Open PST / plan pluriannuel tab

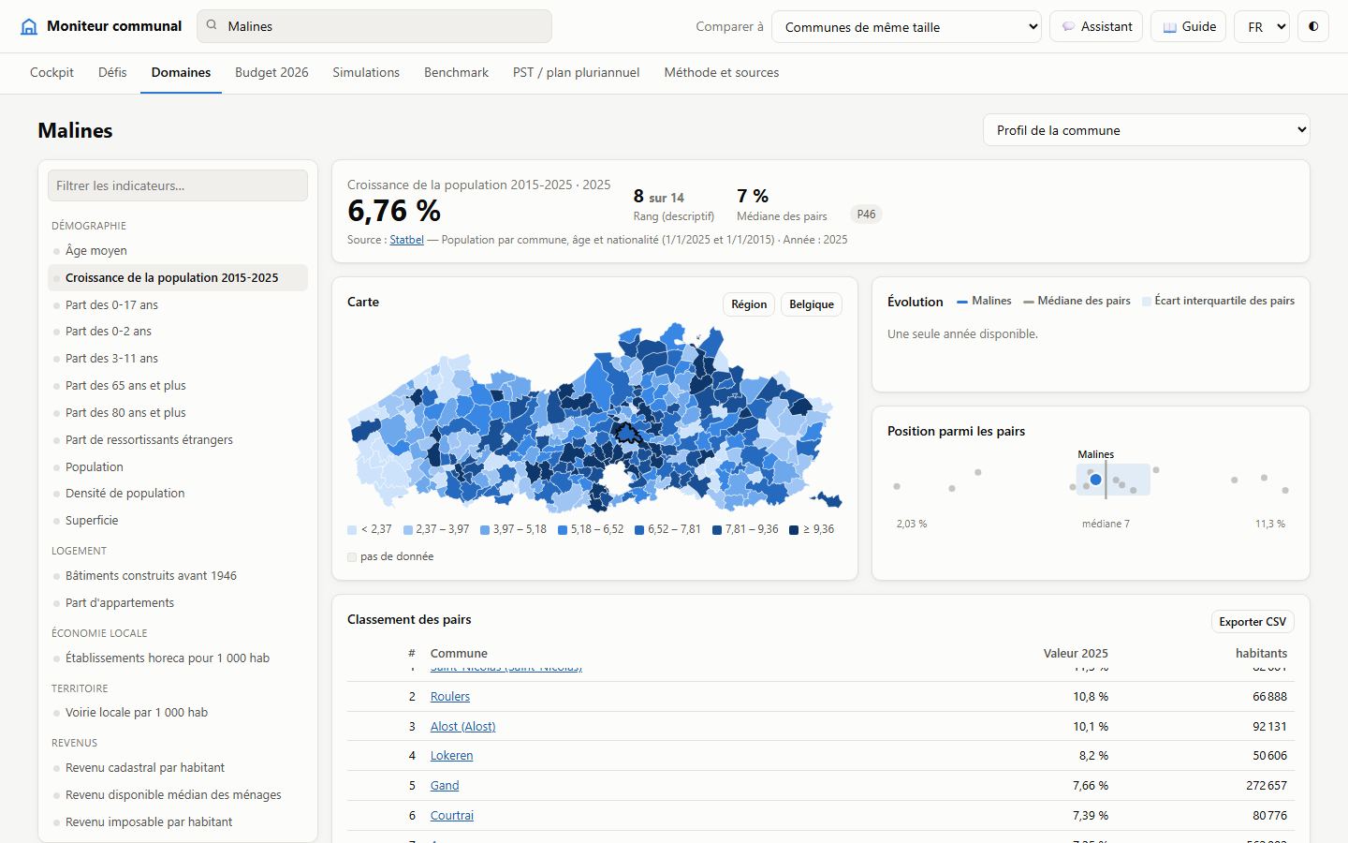pos(576,72)
